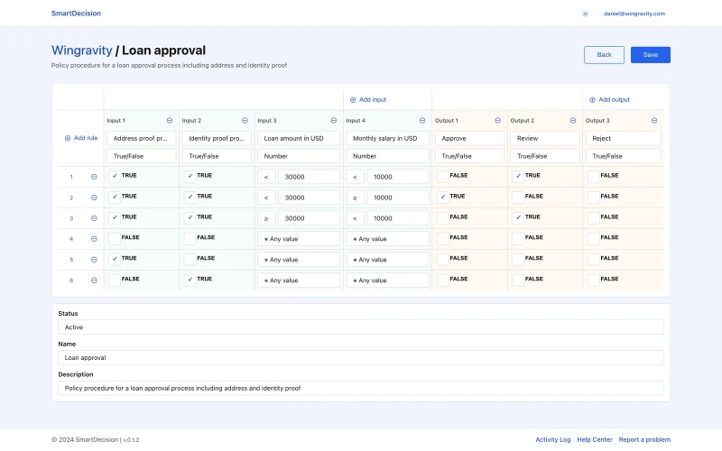This screenshot has width=722, height=451.
Task: Remove Input 2 column with minus icon
Action: coord(245,121)
